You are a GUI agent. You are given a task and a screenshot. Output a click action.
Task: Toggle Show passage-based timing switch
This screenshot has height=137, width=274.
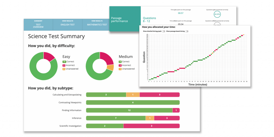click(187, 31)
